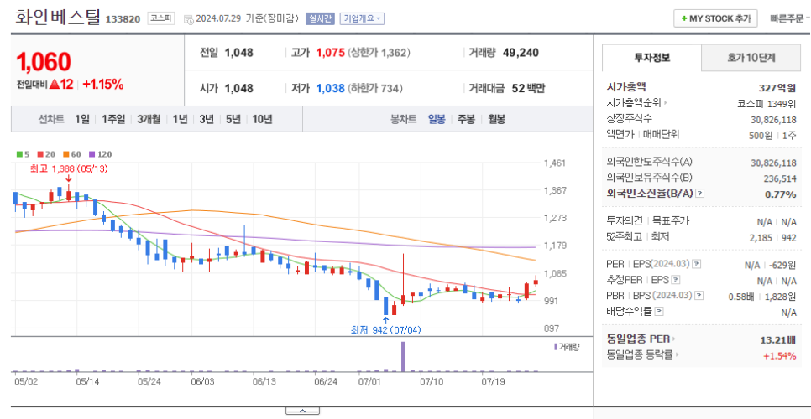Click the 목표주가 label
Screen dimensions: 811x419
tap(671, 221)
